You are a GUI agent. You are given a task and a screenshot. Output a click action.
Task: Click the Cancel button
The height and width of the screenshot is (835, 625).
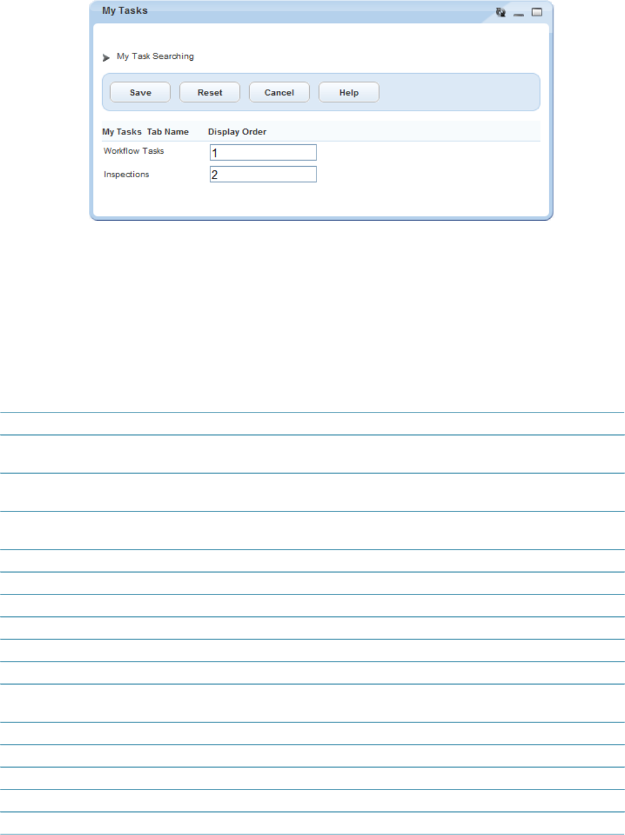coord(279,92)
